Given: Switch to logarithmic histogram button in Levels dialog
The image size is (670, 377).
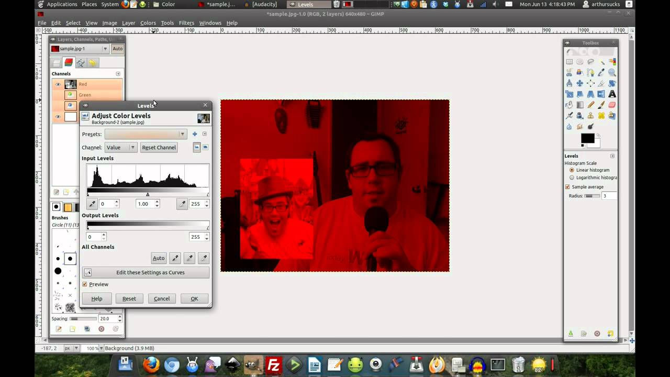Looking at the screenshot, I should click(205, 147).
